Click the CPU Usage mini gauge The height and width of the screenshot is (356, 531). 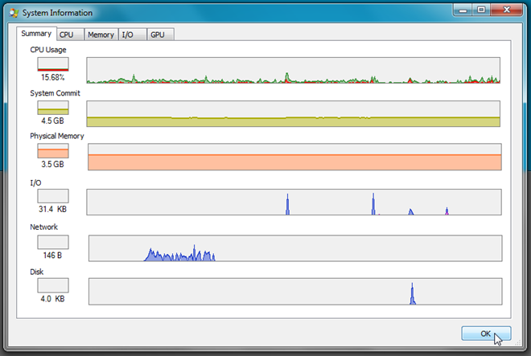pos(53,64)
